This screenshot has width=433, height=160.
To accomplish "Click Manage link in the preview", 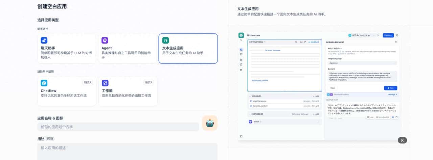I will point(392,95).
